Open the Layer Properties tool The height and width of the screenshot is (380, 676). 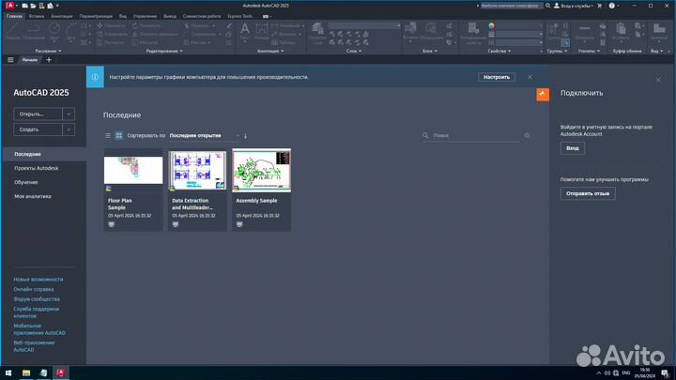pos(317,34)
